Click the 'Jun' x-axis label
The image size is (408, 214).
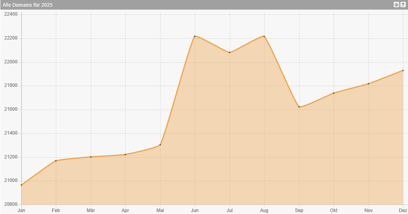[195, 210]
